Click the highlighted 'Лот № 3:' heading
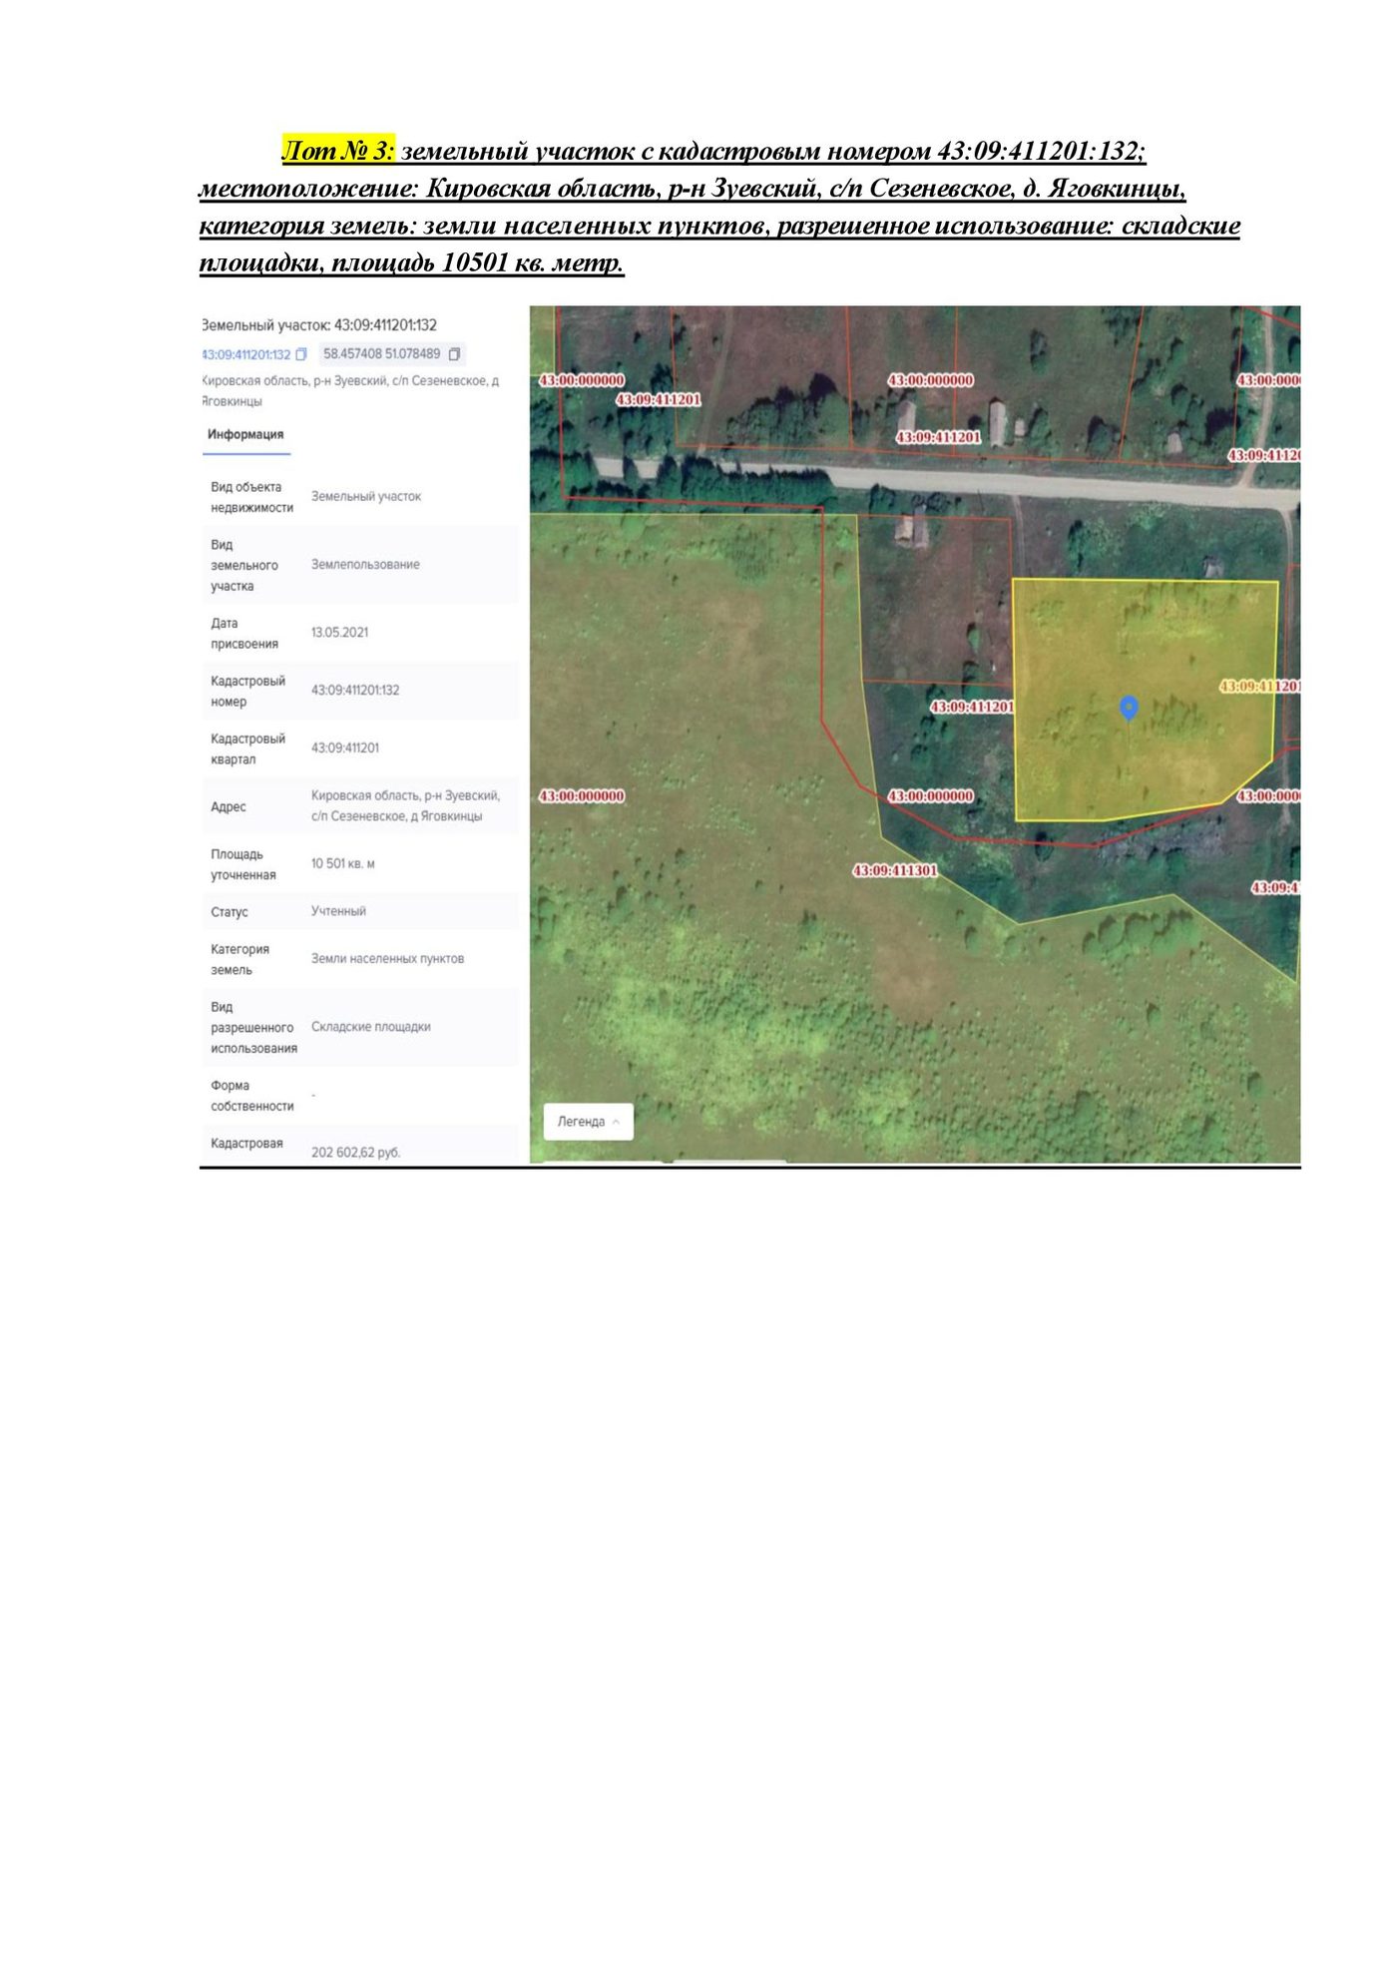Viewport: 1397px width, 1976px height. [x=338, y=151]
